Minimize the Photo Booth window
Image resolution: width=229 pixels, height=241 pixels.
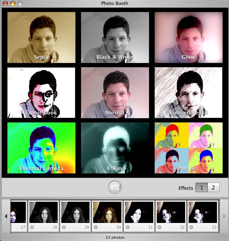click(x=13, y=4)
